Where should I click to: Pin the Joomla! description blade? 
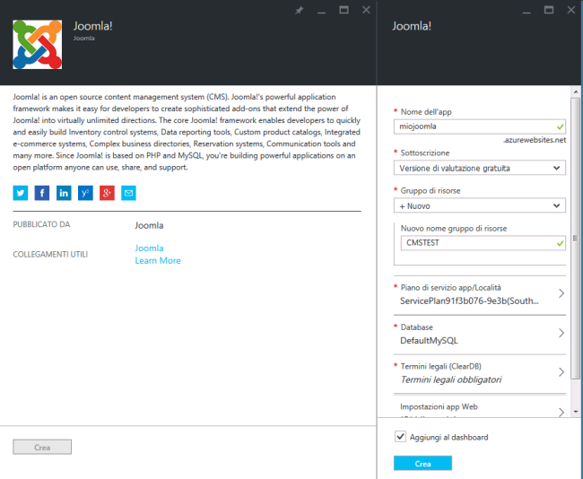299,11
